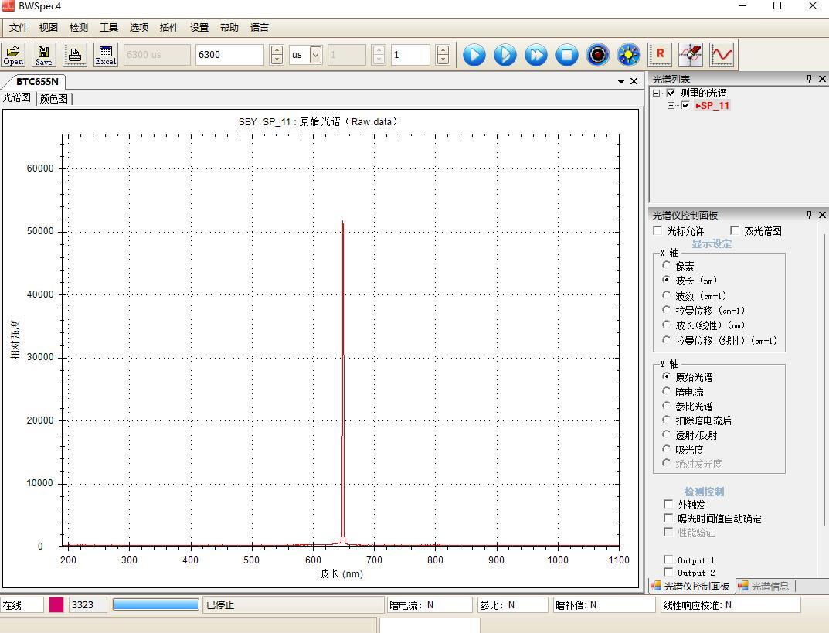This screenshot has height=633, width=829.
Task: Open the time unit 'us' dropdown
Action: pyautogui.click(x=315, y=55)
